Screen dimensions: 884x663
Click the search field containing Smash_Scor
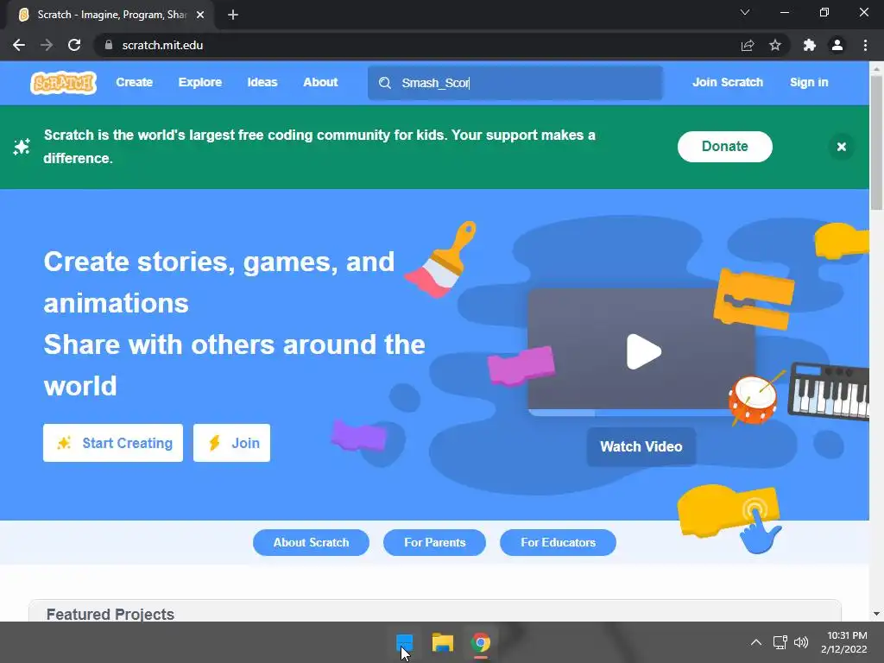tap(515, 83)
